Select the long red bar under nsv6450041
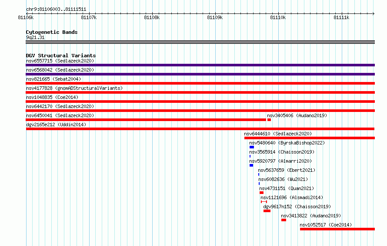 tap(146, 120)
